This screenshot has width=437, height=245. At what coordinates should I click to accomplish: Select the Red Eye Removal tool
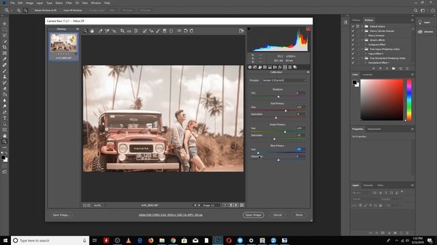point(152,31)
